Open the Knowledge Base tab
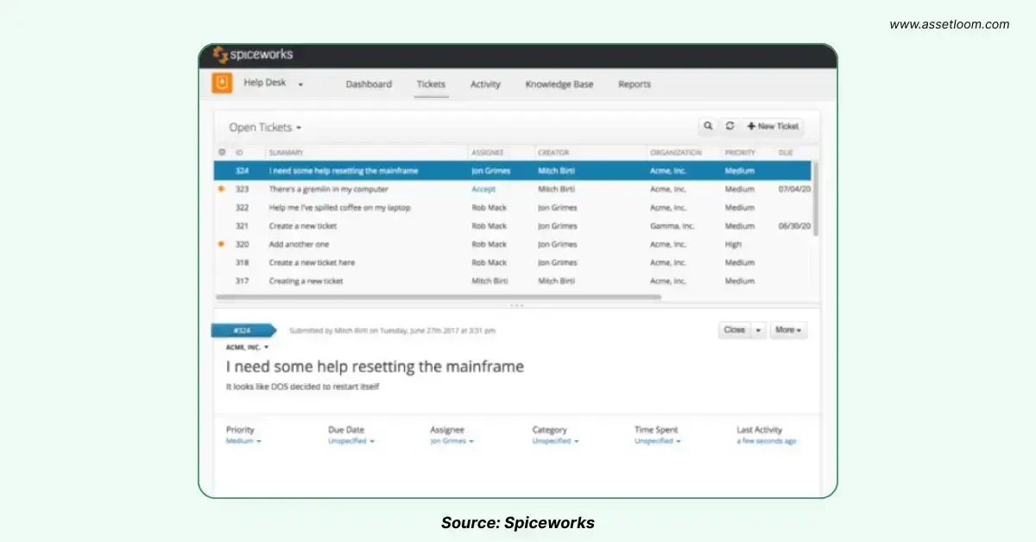This screenshot has height=542, width=1036. 559,85
